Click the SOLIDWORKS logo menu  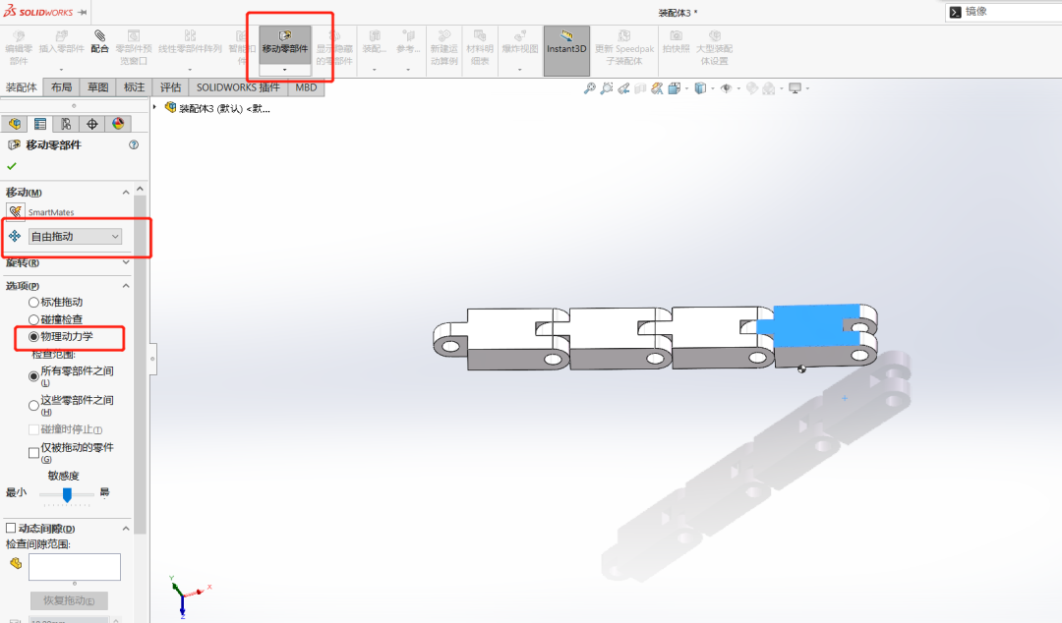pos(38,12)
